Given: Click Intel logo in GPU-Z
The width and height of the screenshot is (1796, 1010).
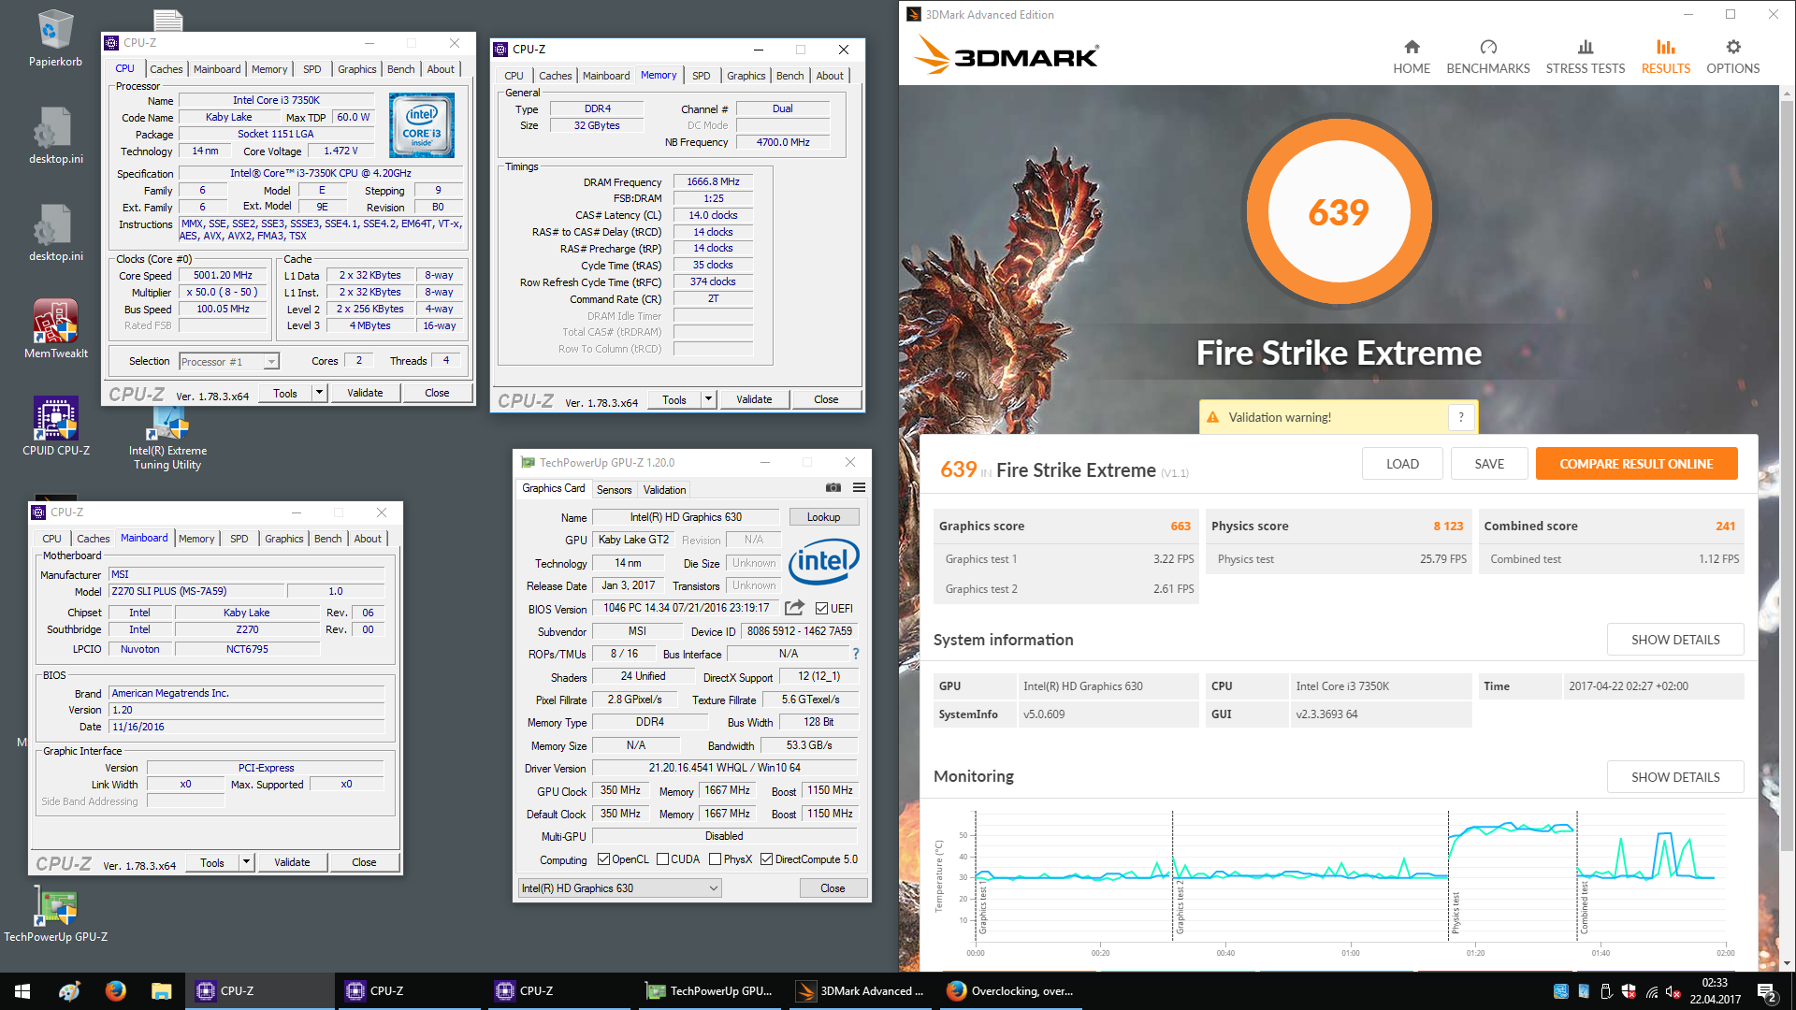Looking at the screenshot, I should tap(824, 561).
